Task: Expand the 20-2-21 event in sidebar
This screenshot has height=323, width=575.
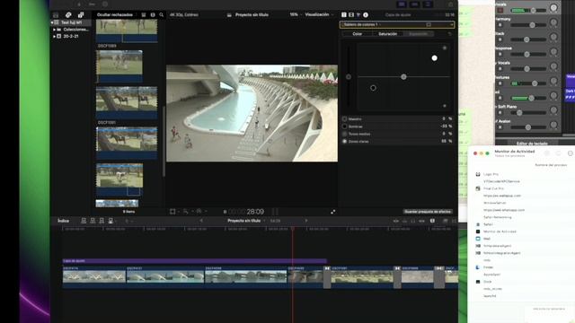Action: tap(54, 36)
